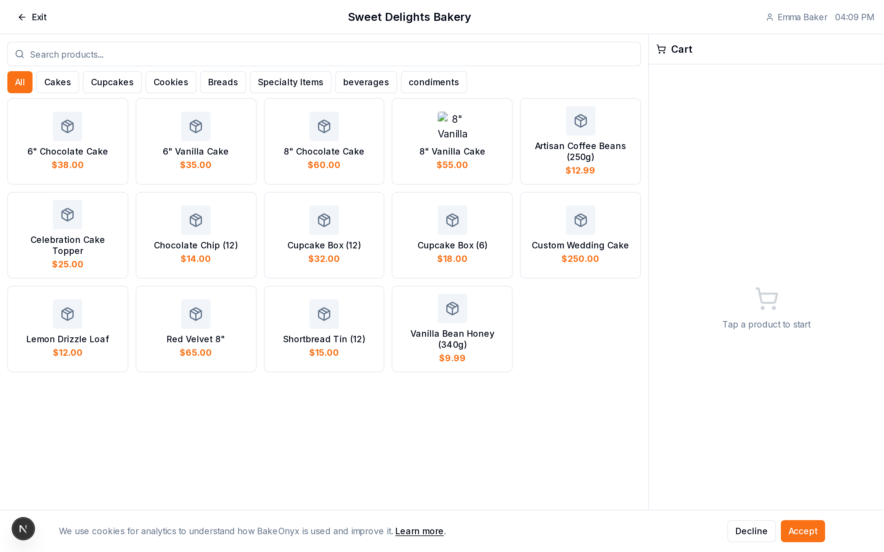Show the Breads category
Viewport: 884px width, 552px height.
tap(223, 82)
